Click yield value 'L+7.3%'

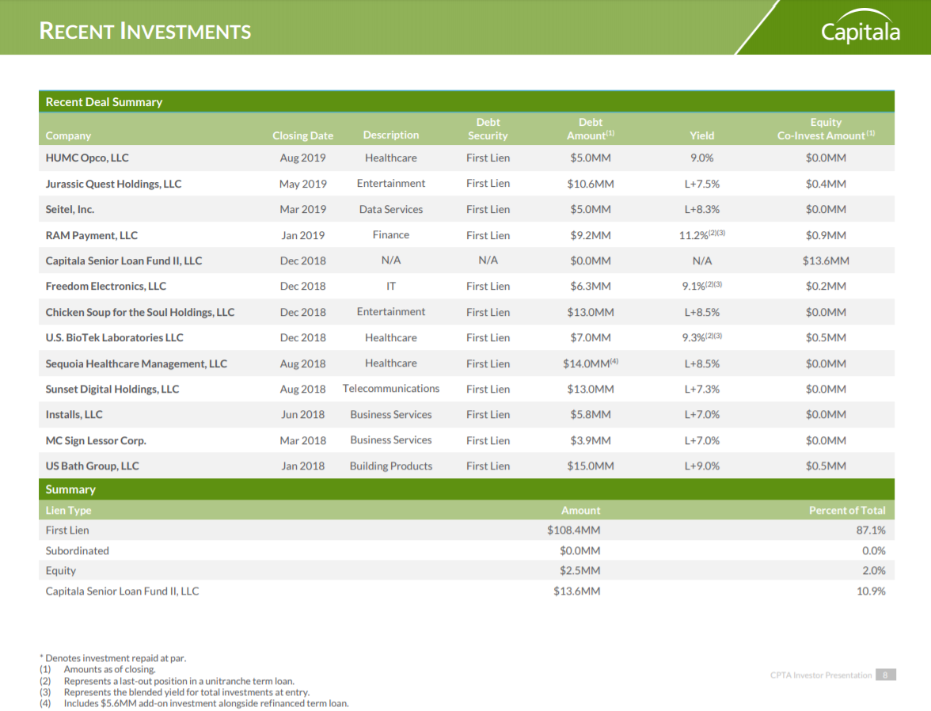701,389
